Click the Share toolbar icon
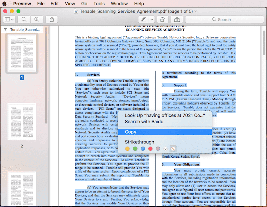The width and height of the screenshot is (267, 207). 52,19
